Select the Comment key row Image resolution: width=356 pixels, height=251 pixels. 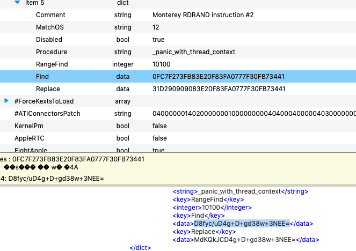tap(50, 15)
